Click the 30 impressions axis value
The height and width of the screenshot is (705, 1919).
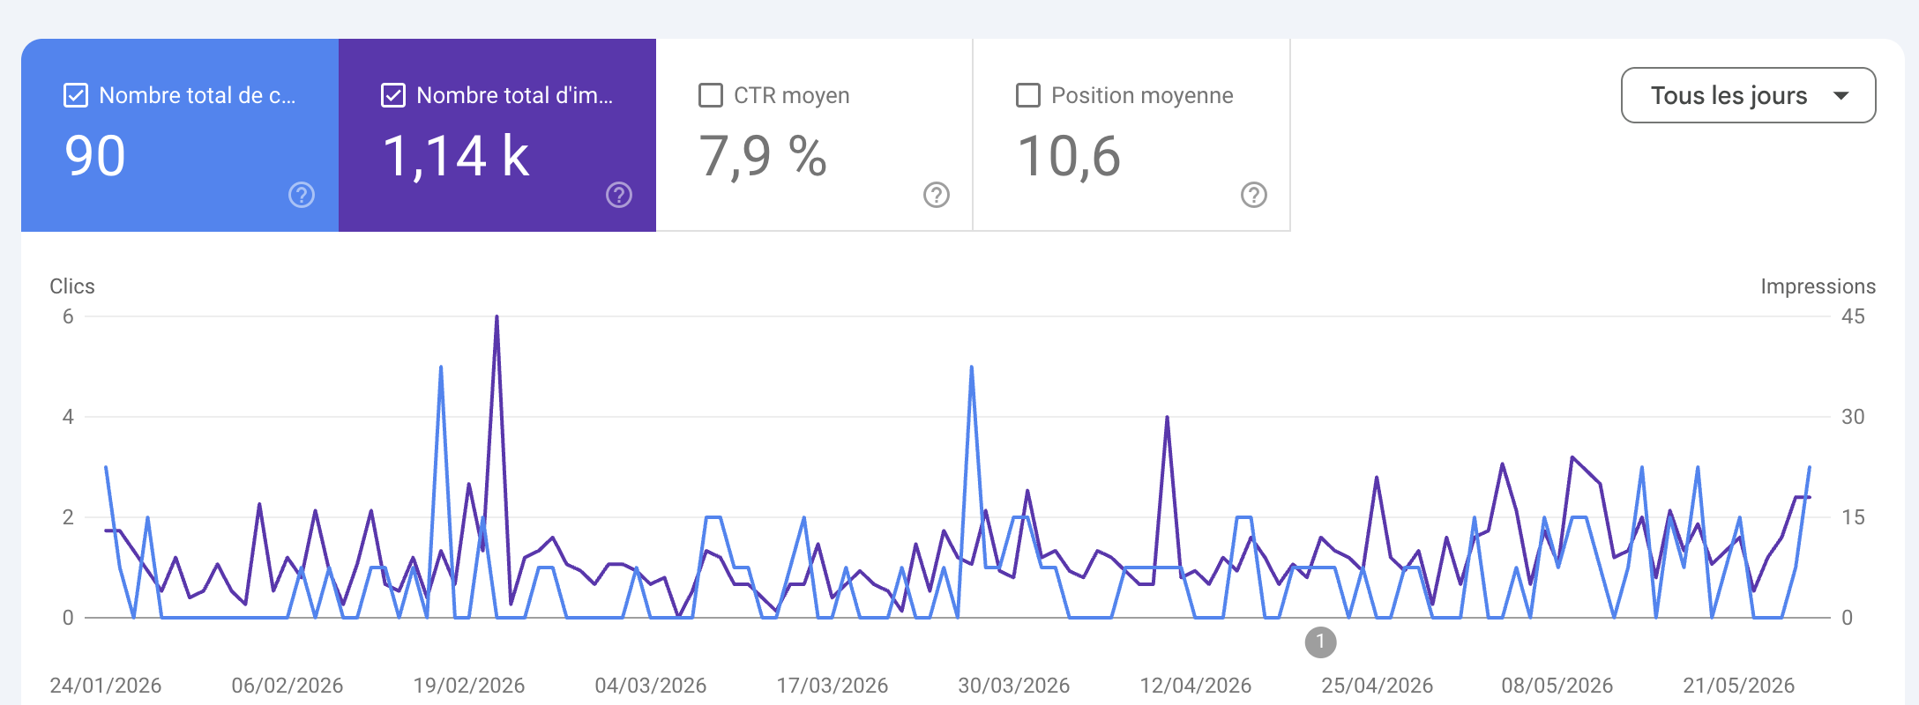(x=1853, y=417)
